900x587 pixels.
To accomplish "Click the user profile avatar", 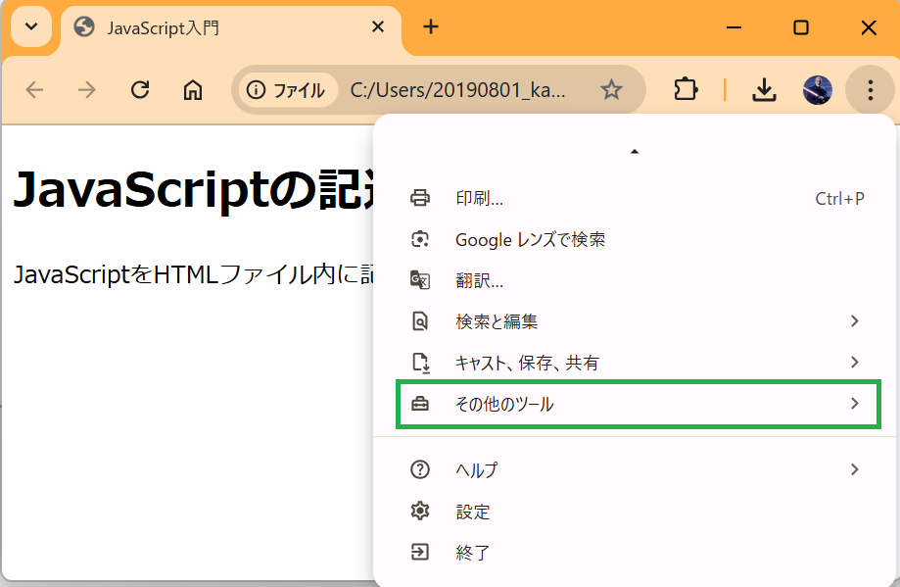I will tap(817, 90).
